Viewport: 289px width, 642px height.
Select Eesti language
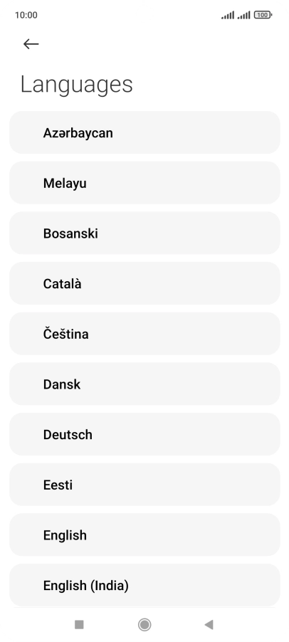144,485
